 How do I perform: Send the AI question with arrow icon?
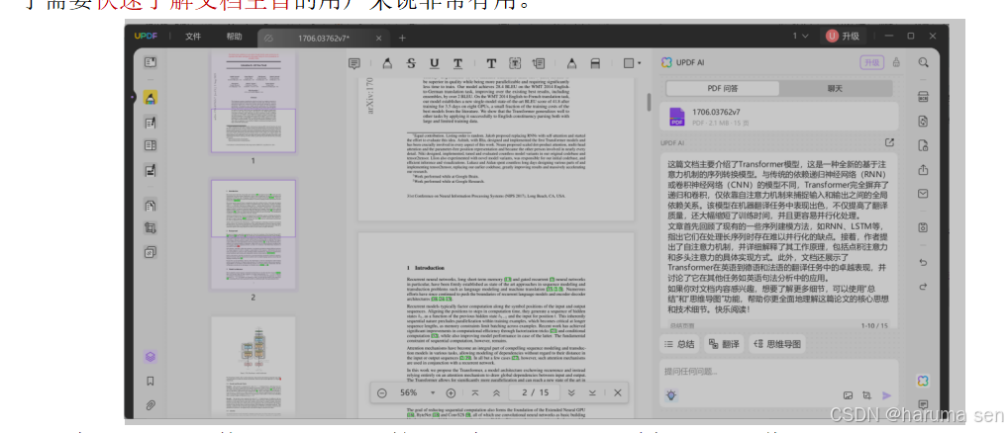coord(887,395)
